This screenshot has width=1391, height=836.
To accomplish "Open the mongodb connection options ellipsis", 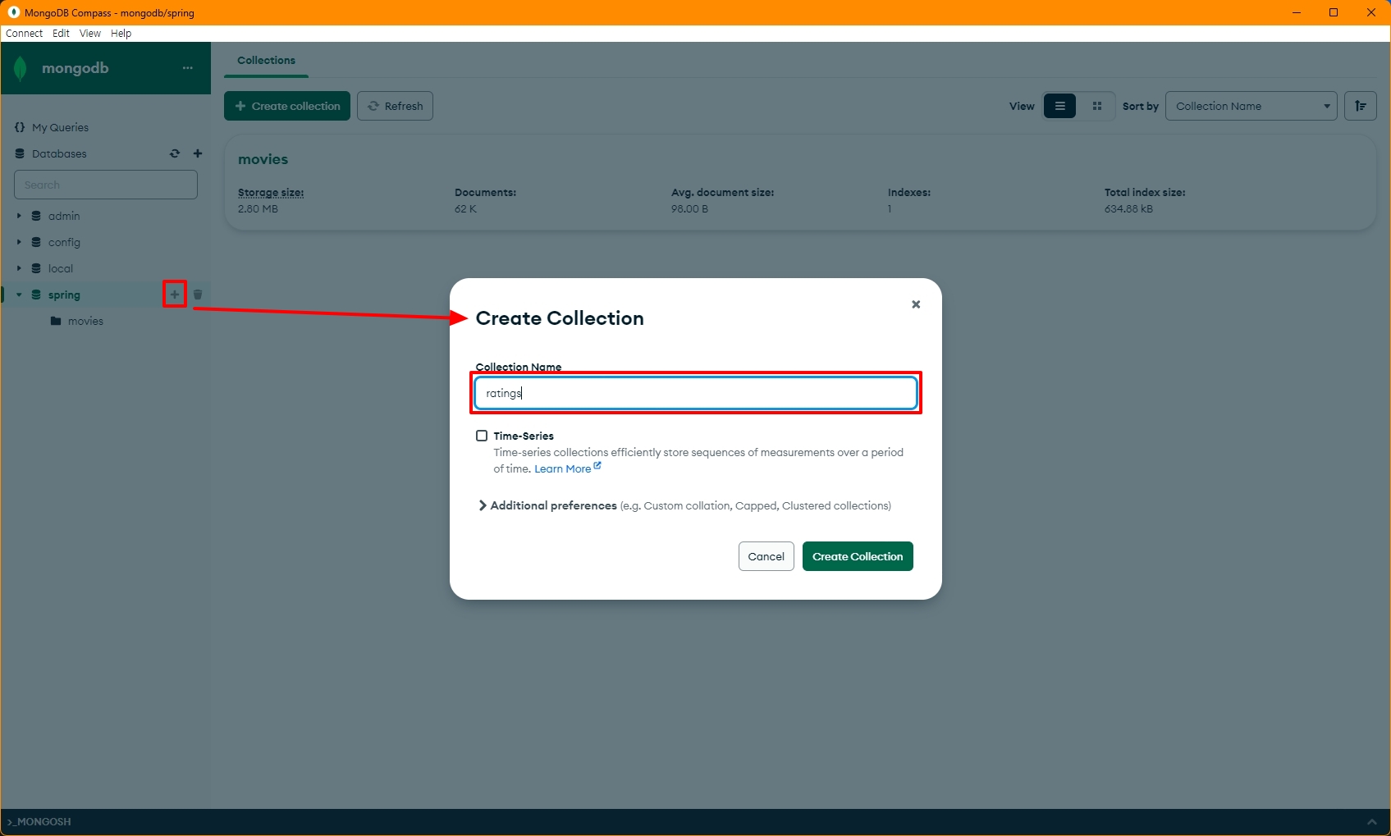I will click(x=188, y=68).
